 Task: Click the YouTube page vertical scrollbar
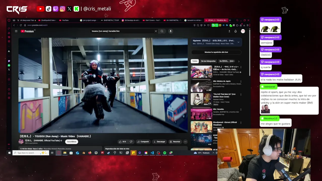coord(250,53)
